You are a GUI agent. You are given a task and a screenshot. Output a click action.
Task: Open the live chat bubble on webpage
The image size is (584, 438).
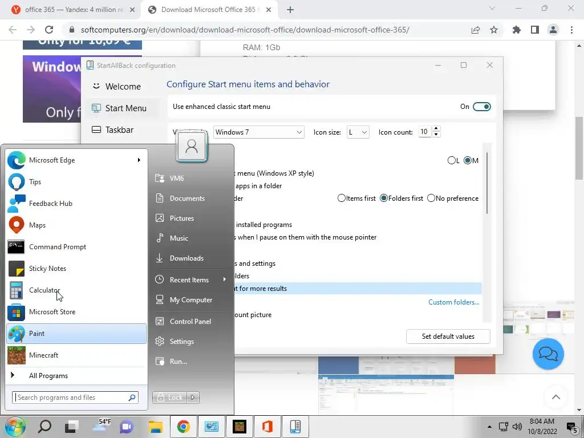click(548, 354)
